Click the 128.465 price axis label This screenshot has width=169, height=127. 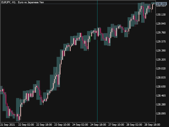[x=161, y=95]
